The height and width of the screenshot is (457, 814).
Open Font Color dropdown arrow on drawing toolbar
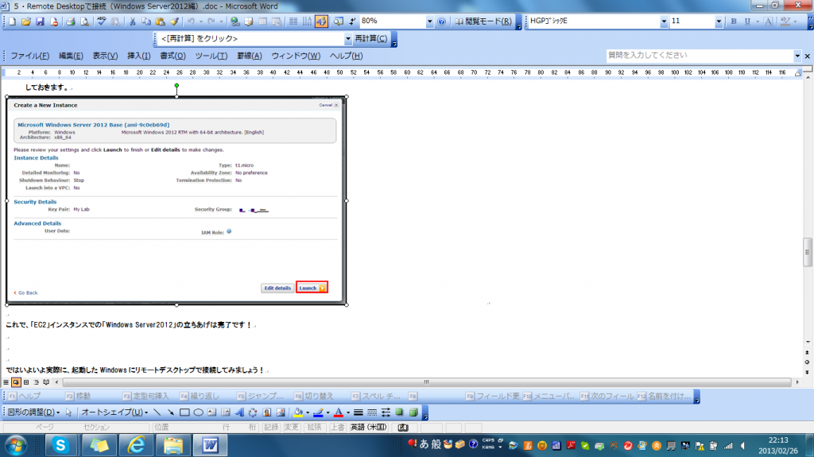(x=348, y=412)
